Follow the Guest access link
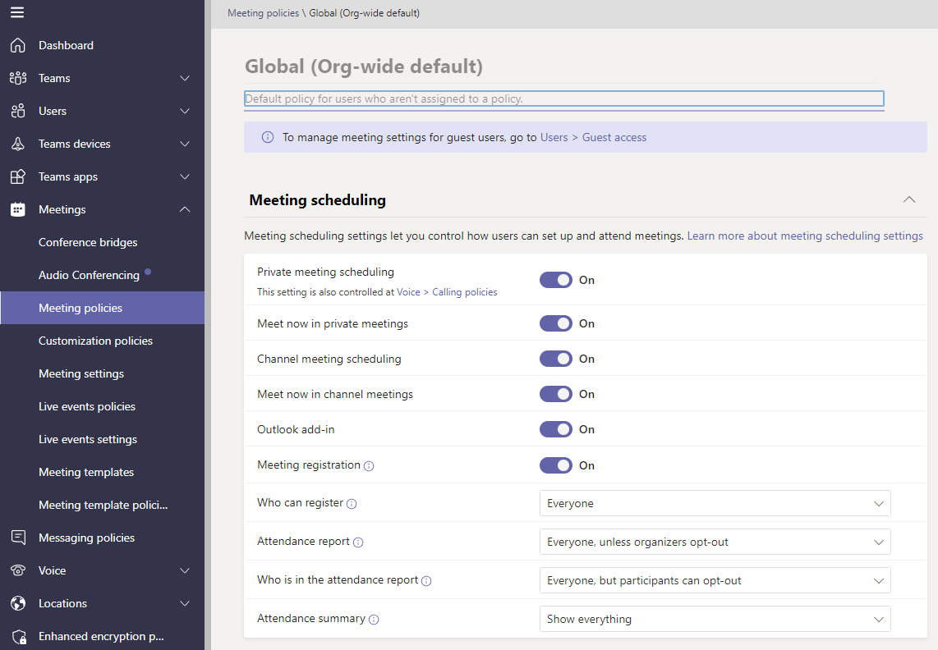938x650 pixels. pyautogui.click(x=614, y=137)
